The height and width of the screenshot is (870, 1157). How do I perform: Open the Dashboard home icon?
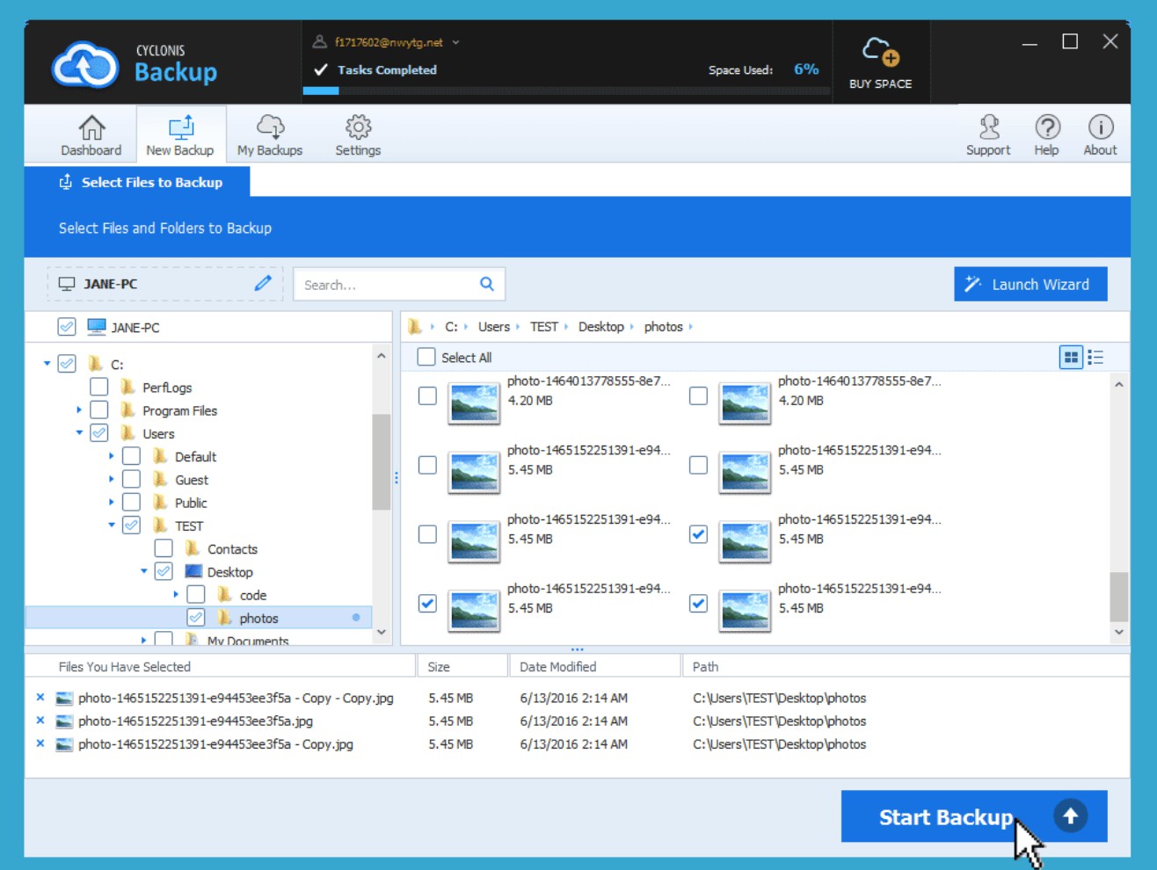(91, 128)
